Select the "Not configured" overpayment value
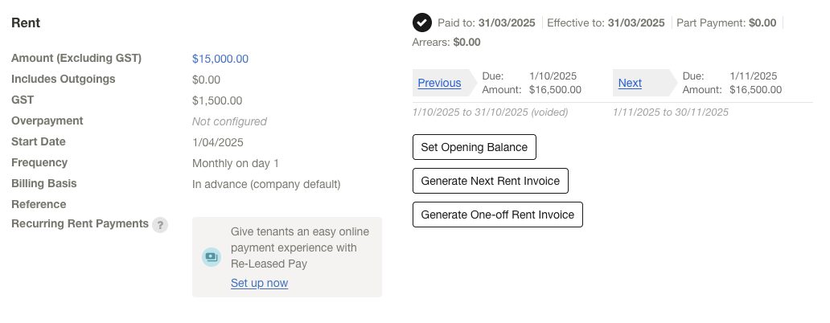Image resolution: width=830 pixels, height=323 pixels. coord(229,121)
